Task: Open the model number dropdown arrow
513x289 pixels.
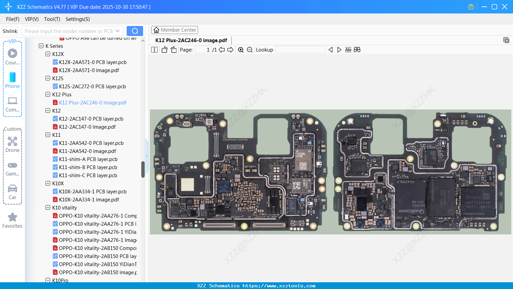Action: pyautogui.click(x=117, y=31)
